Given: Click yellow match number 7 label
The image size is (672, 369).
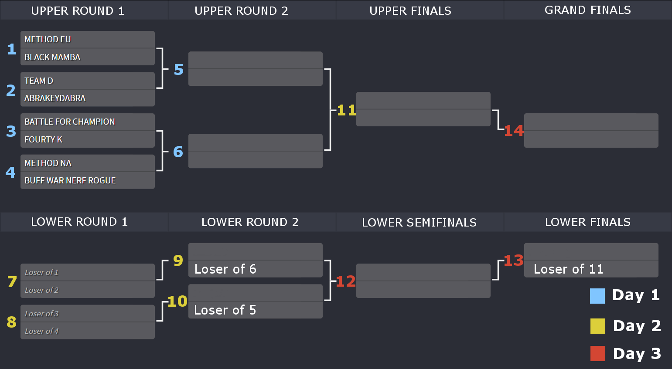Looking at the screenshot, I should point(12,282).
